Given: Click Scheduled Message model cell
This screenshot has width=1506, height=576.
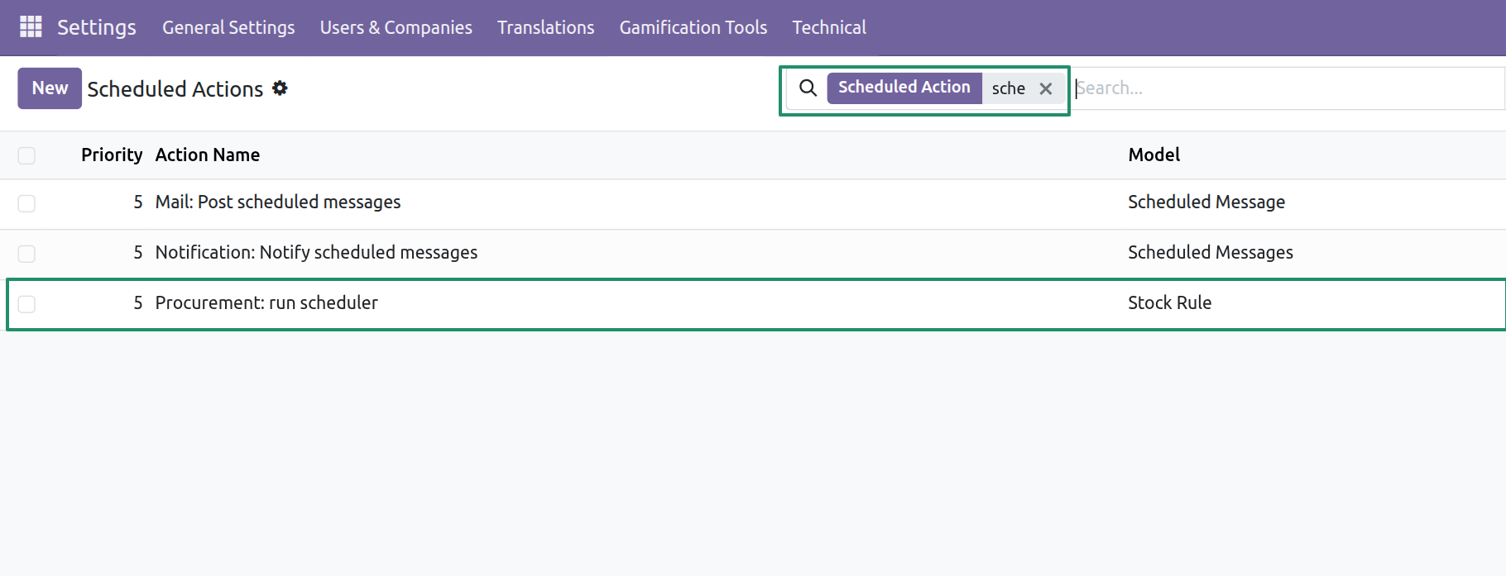Looking at the screenshot, I should 1206,202.
